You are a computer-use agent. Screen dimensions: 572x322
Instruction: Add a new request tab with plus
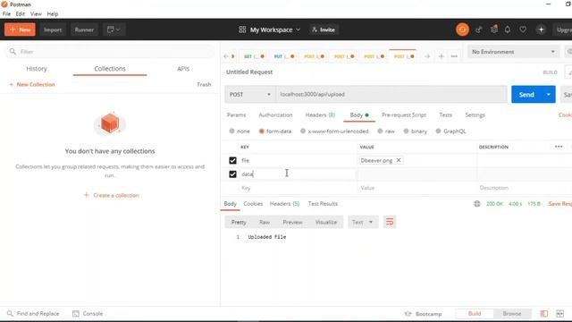441,56
